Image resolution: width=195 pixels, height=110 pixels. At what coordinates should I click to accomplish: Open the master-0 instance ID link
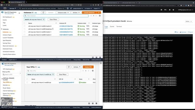click(66, 26)
